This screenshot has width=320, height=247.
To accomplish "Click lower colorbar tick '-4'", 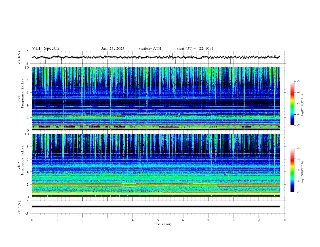I will [298, 159].
